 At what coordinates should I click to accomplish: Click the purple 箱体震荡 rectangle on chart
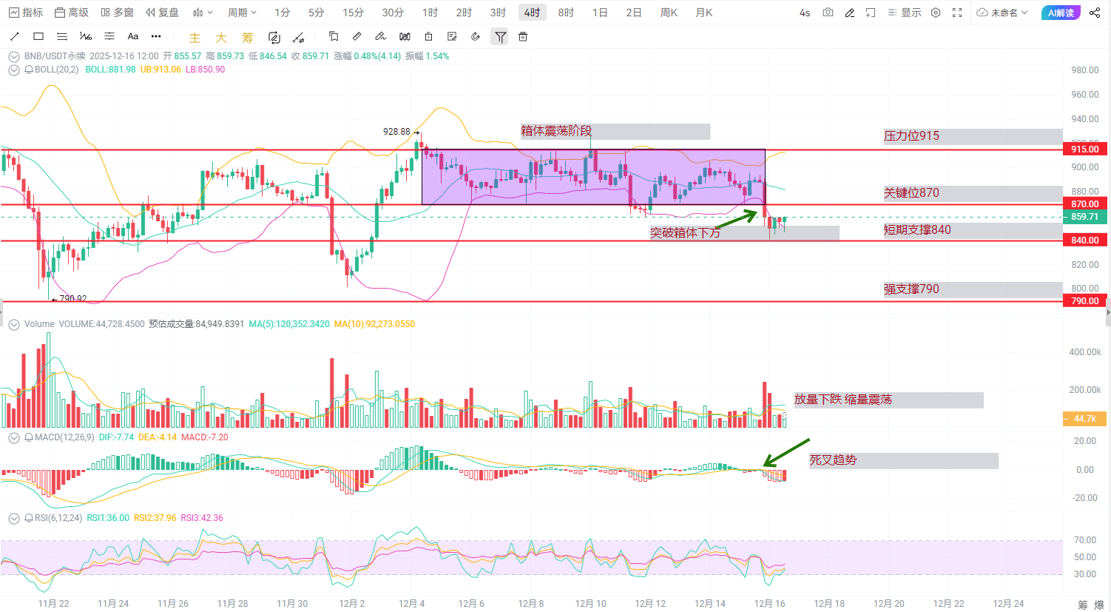(593, 178)
